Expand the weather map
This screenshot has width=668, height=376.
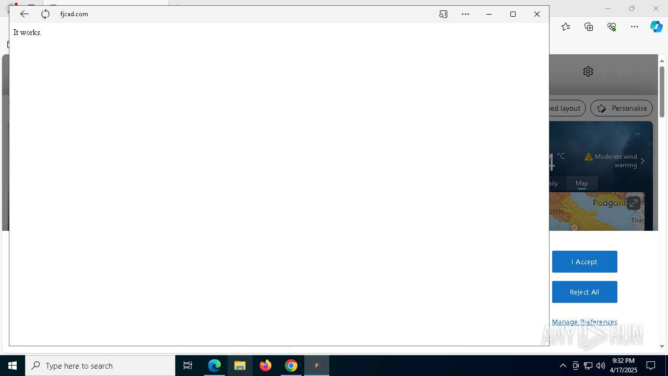tap(634, 203)
